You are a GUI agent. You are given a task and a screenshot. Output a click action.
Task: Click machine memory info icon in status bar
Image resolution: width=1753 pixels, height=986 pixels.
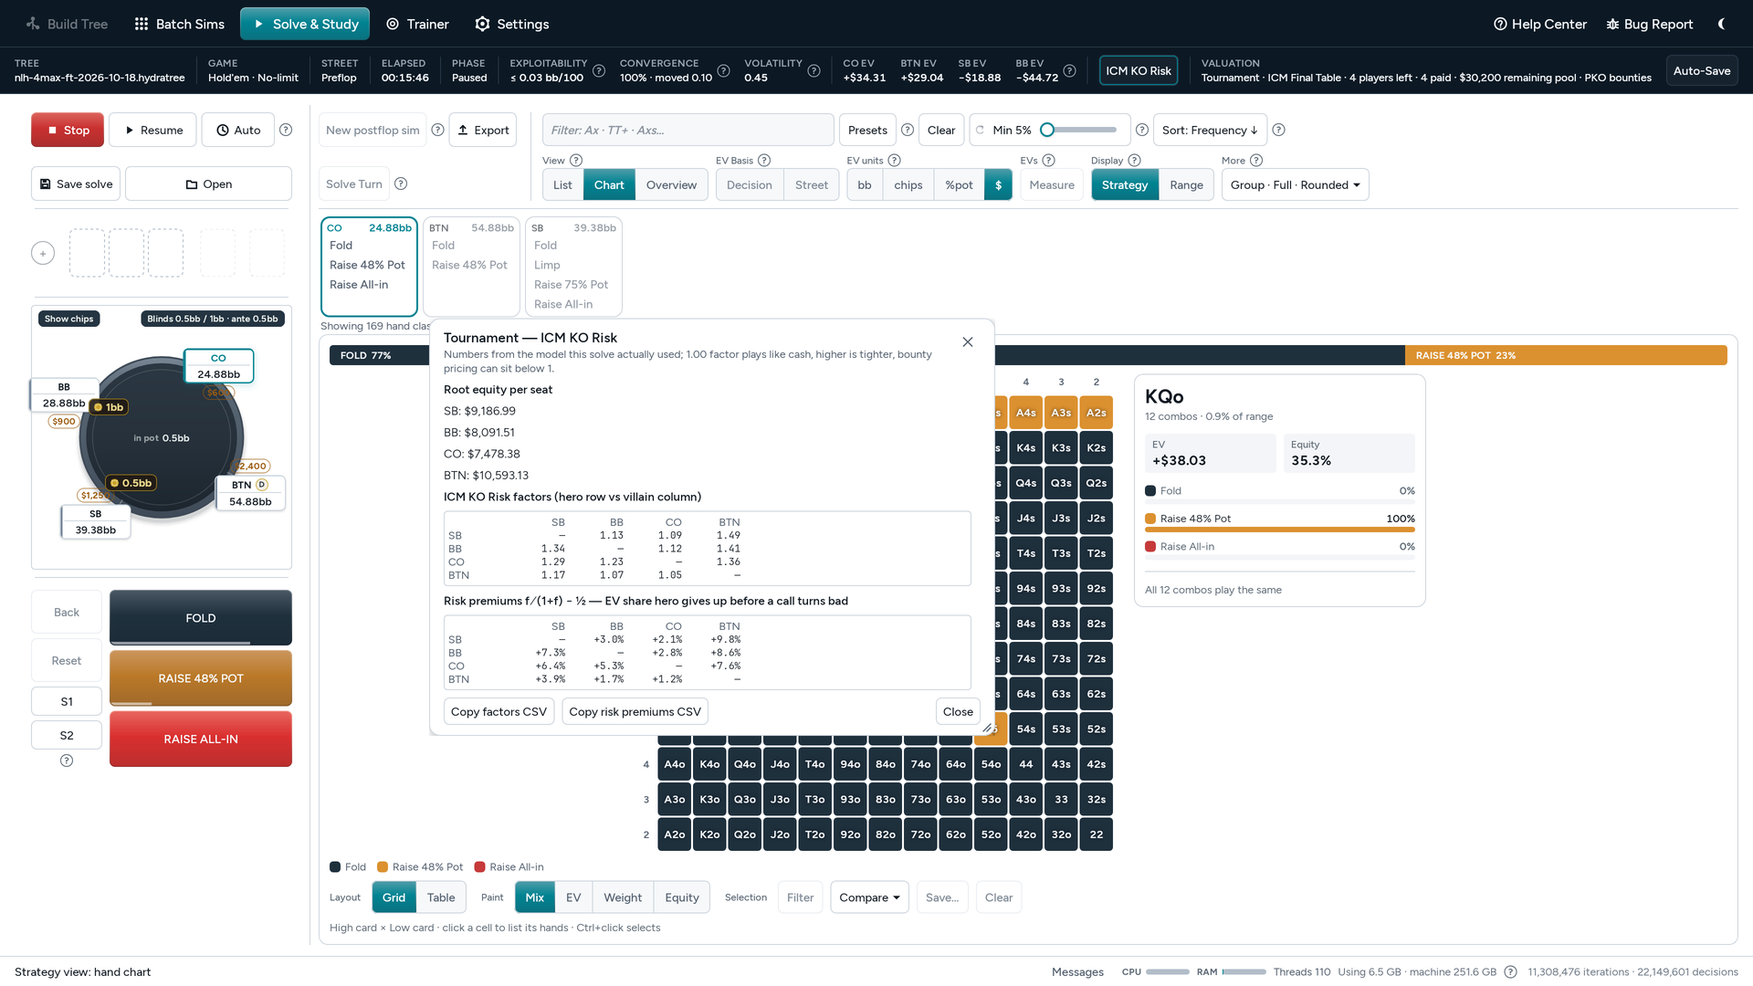1510,971
